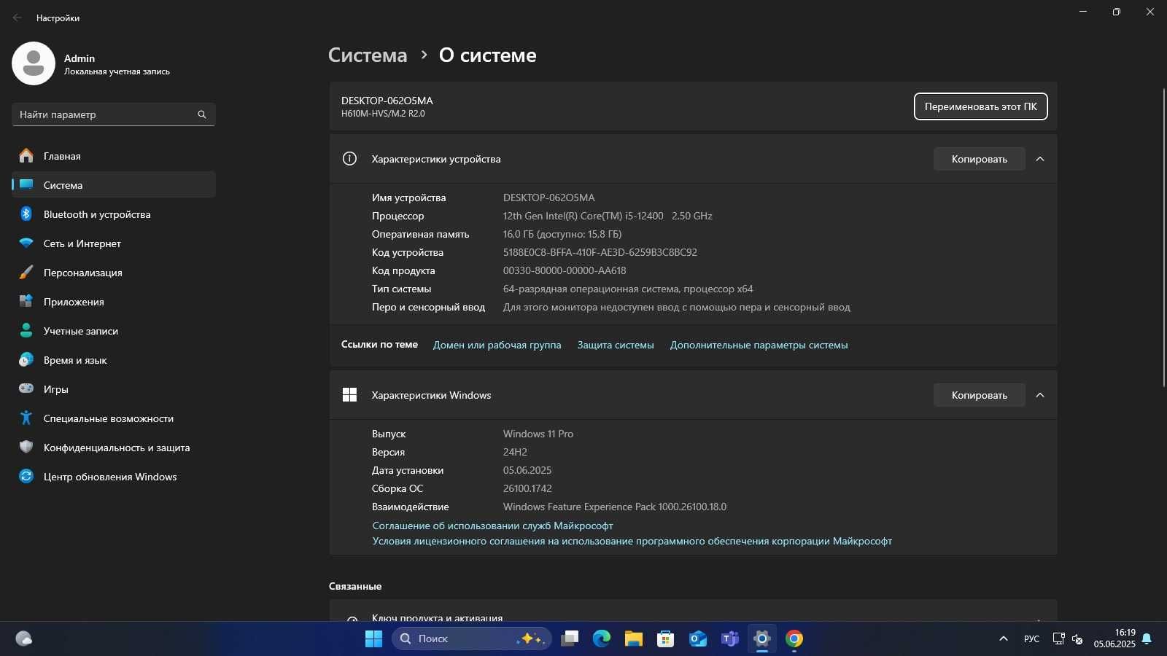Open Bluetooth и устройства settings
Image resolution: width=1167 pixels, height=656 pixels.
click(114, 214)
